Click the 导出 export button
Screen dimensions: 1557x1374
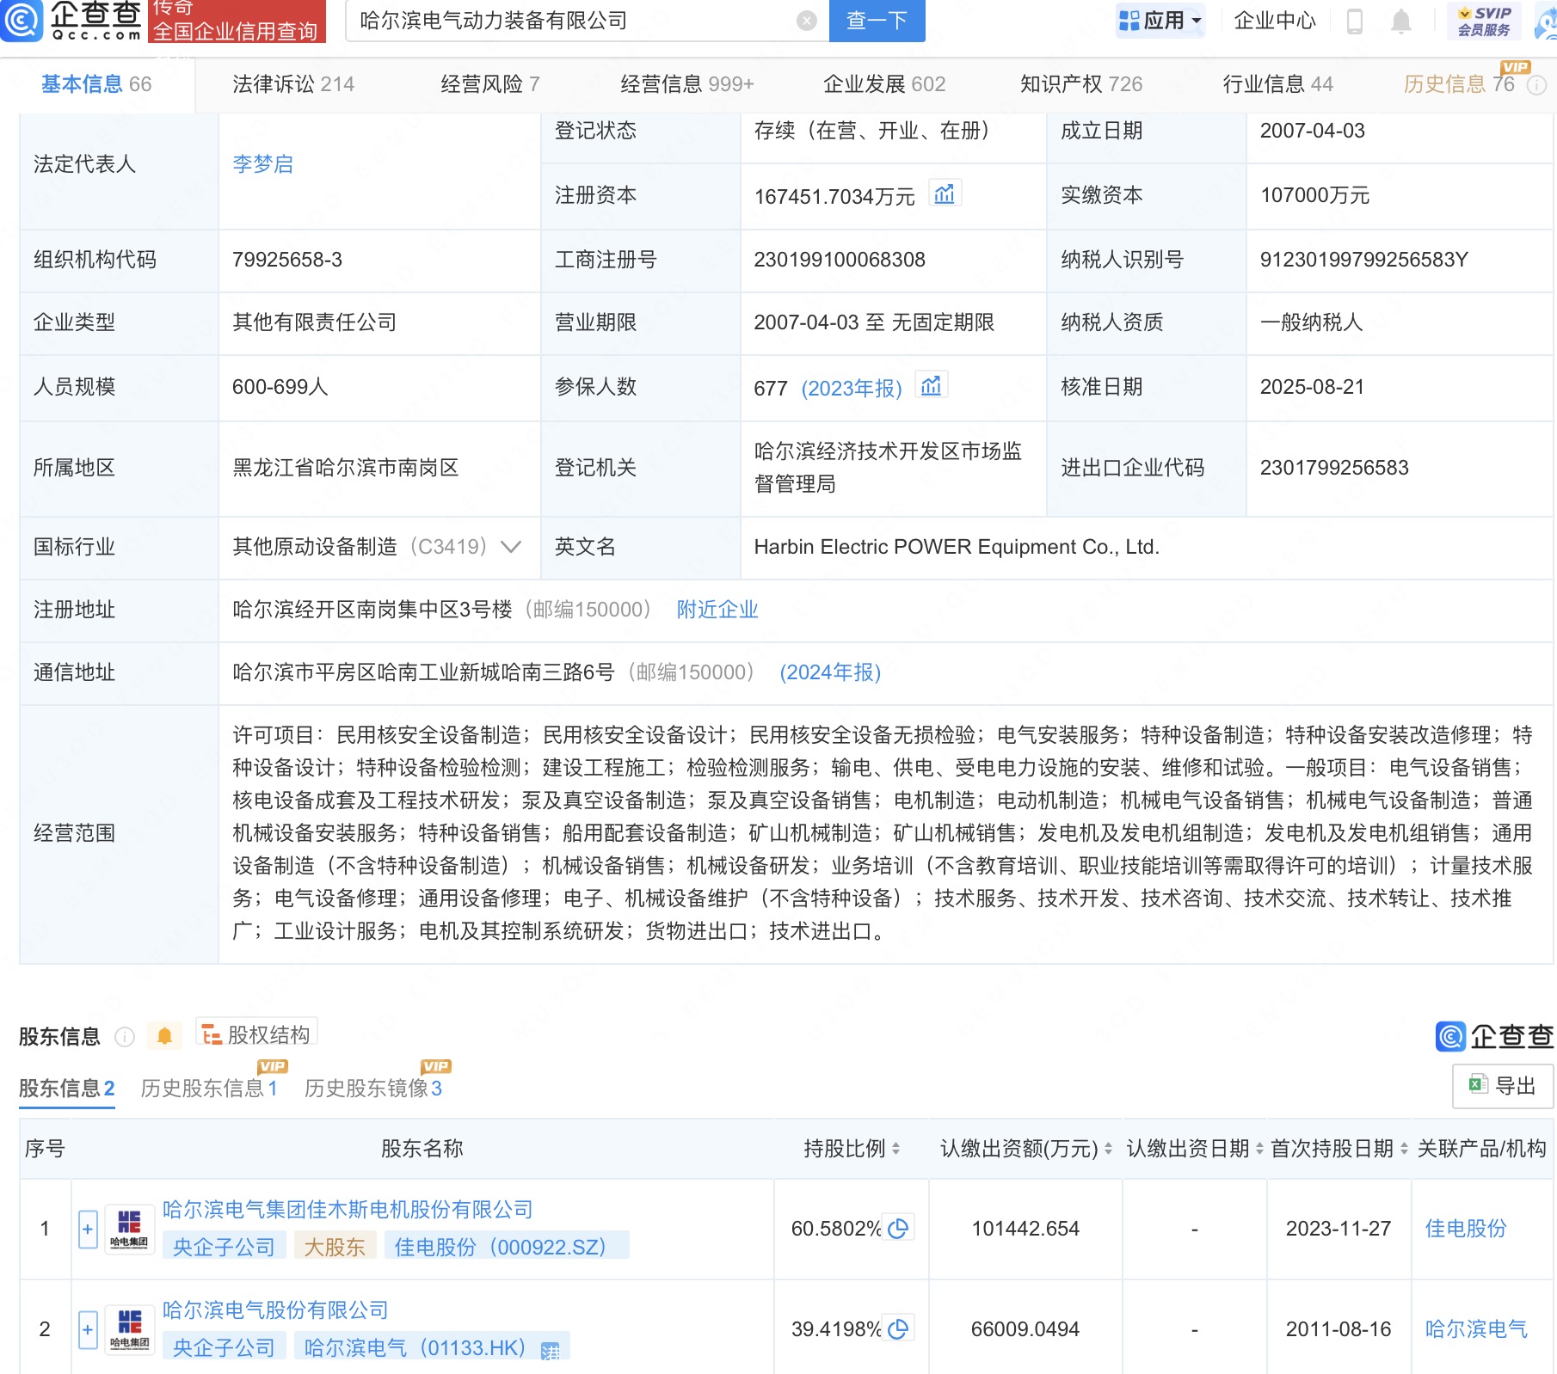1503,1086
